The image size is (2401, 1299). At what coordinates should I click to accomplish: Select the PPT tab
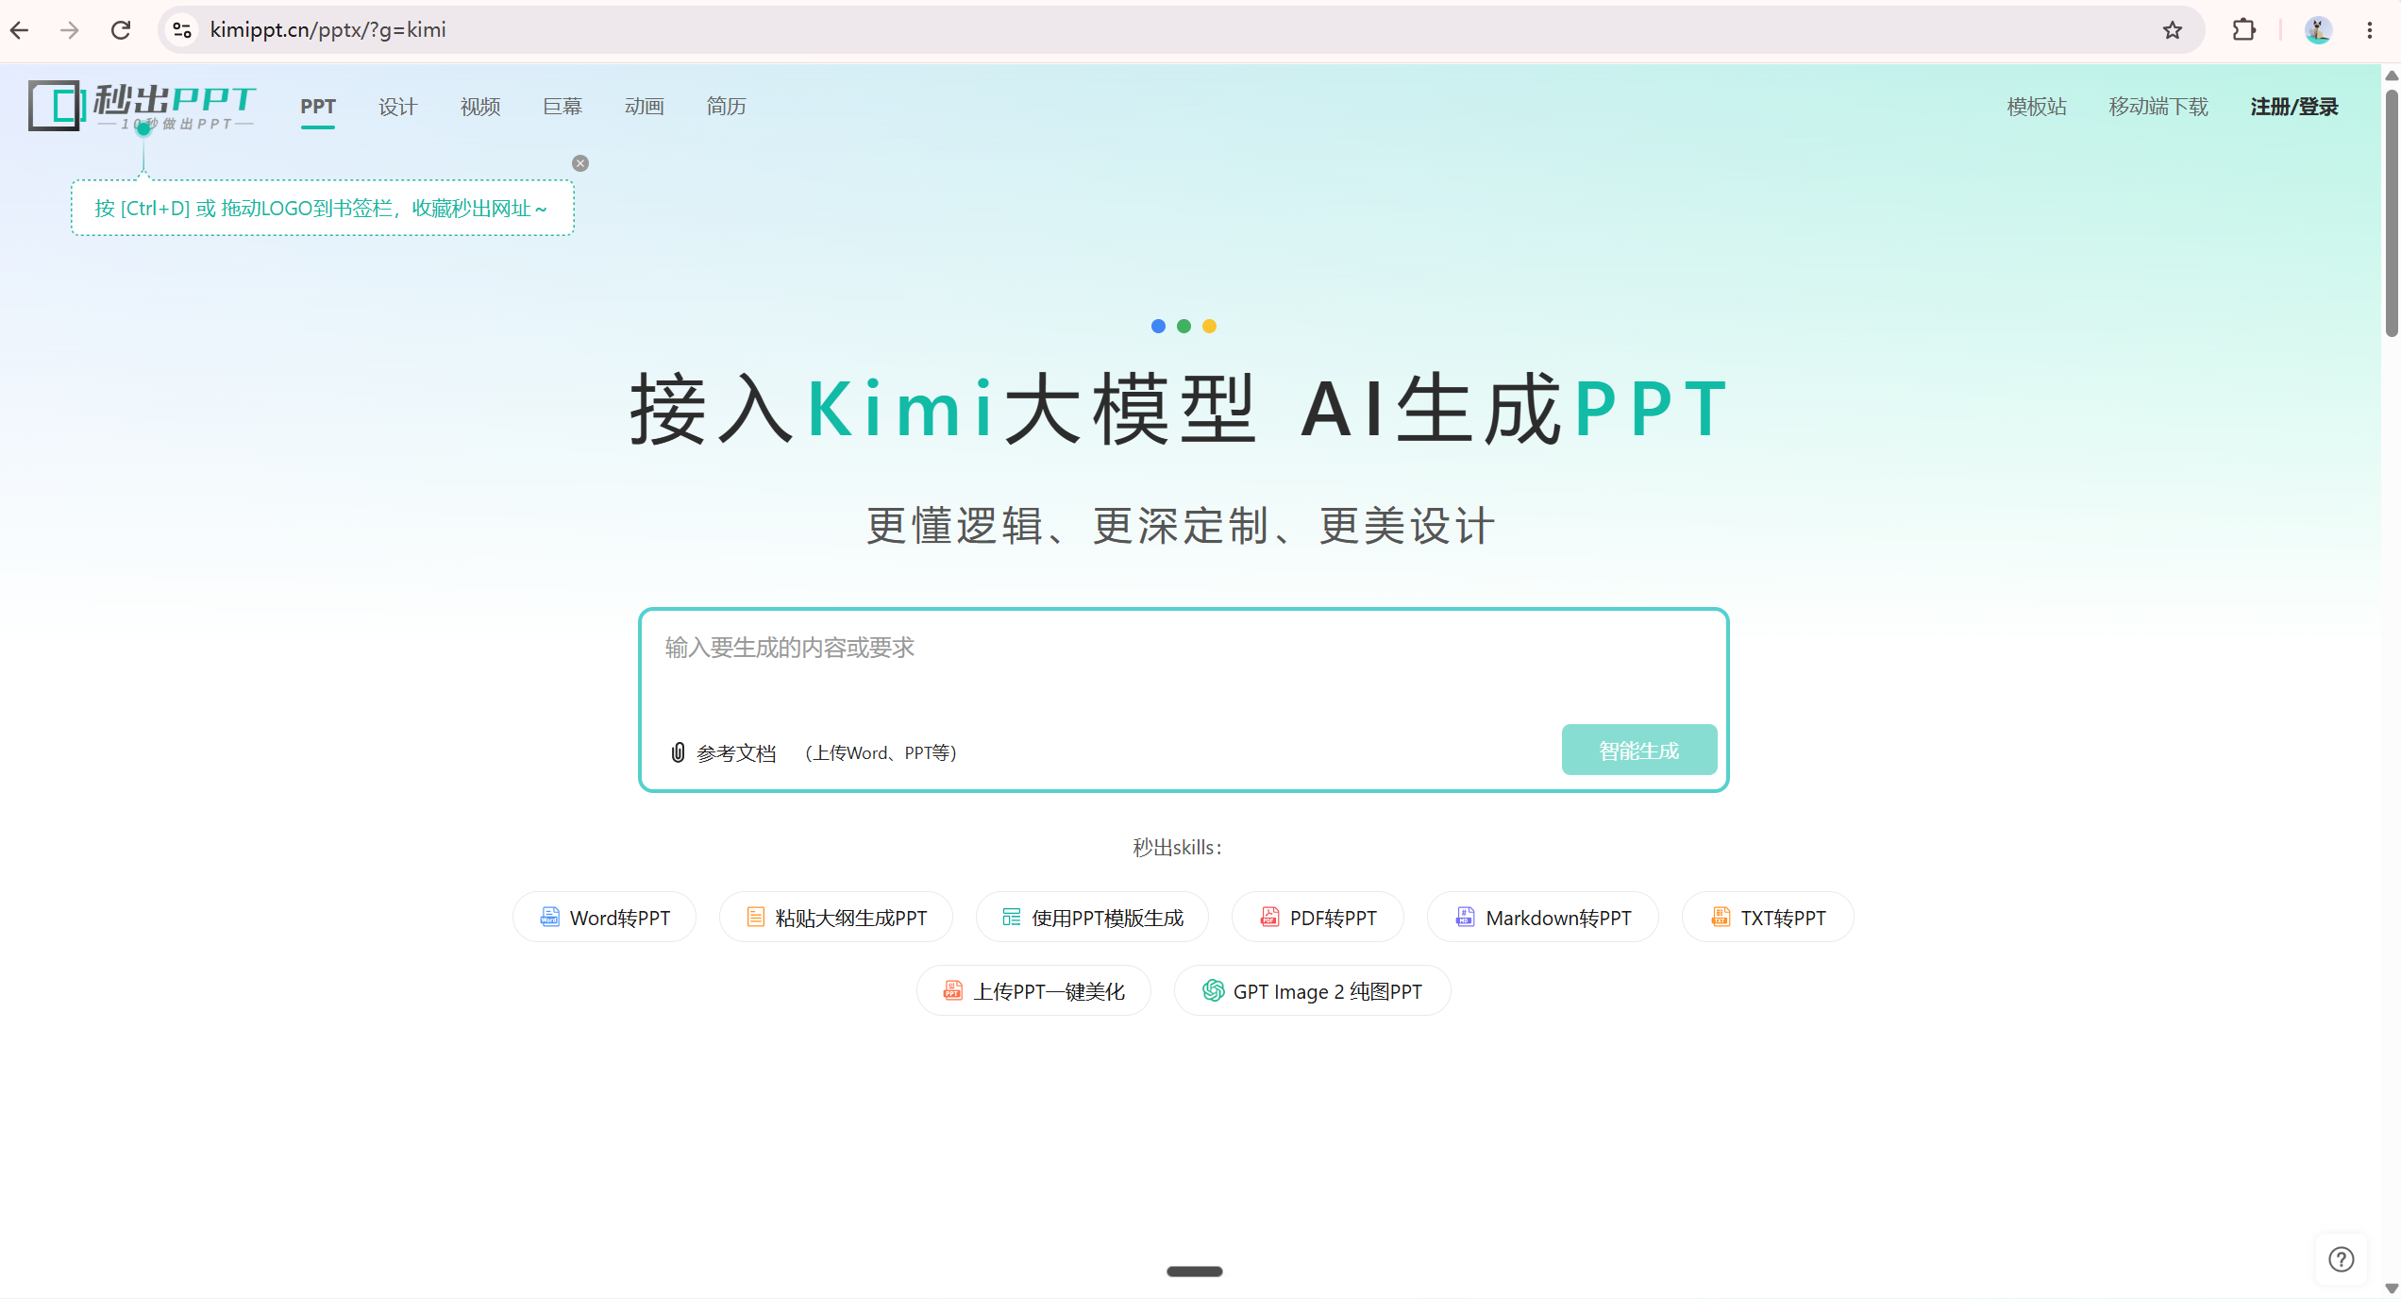[x=318, y=107]
